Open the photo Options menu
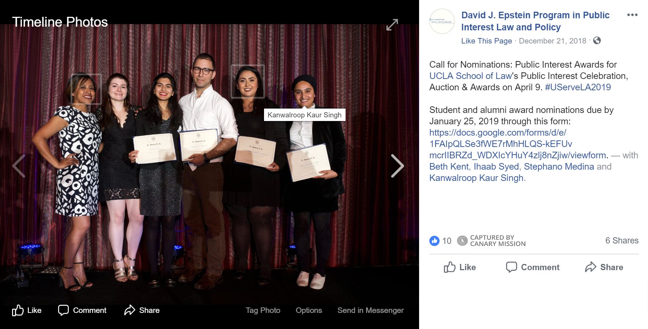The width and height of the screenshot is (648, 329). coord(309,310)
